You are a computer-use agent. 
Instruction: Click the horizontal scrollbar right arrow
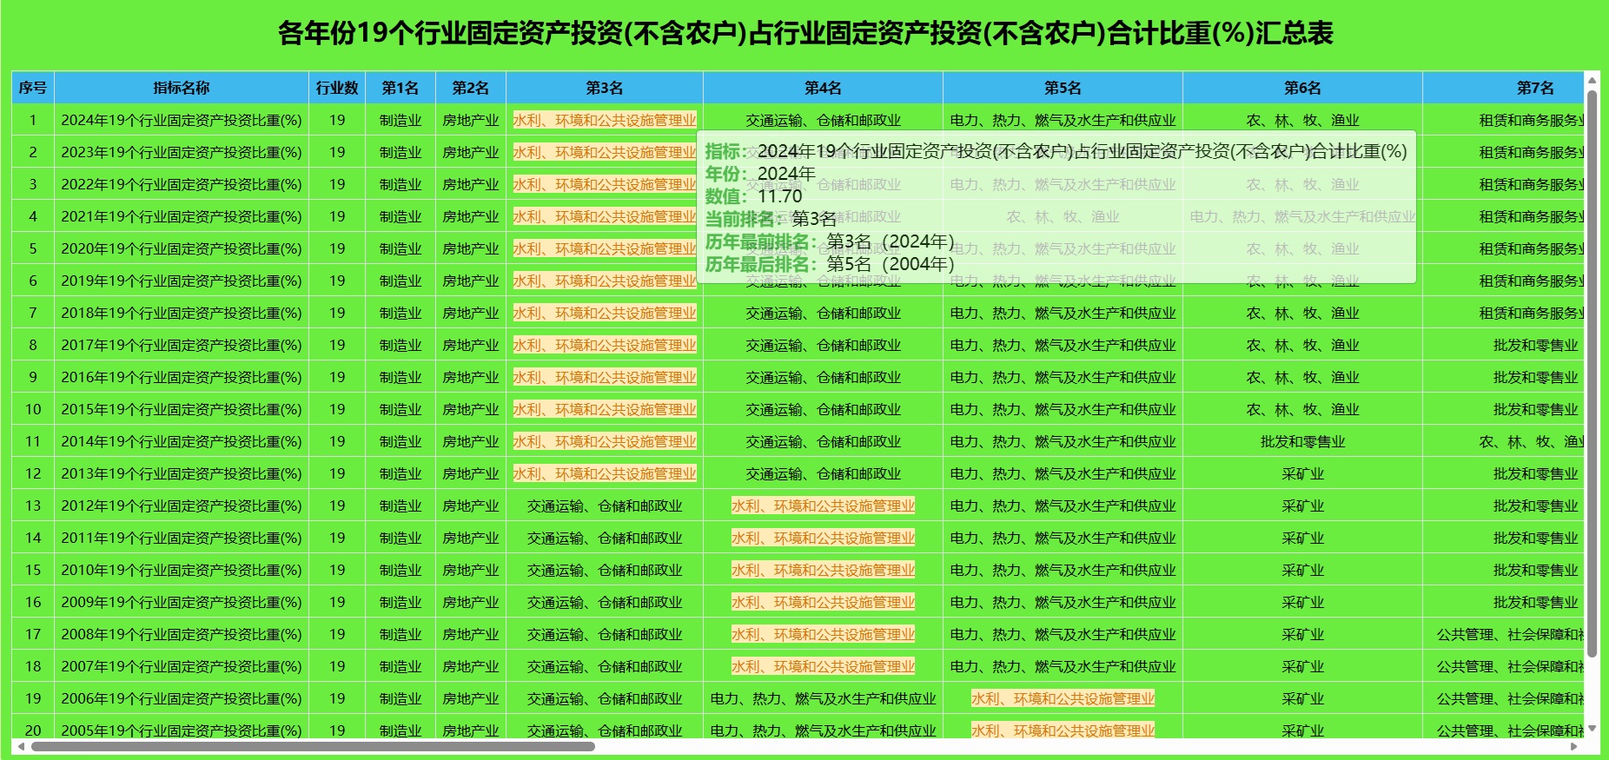(x=1574, y=746)
